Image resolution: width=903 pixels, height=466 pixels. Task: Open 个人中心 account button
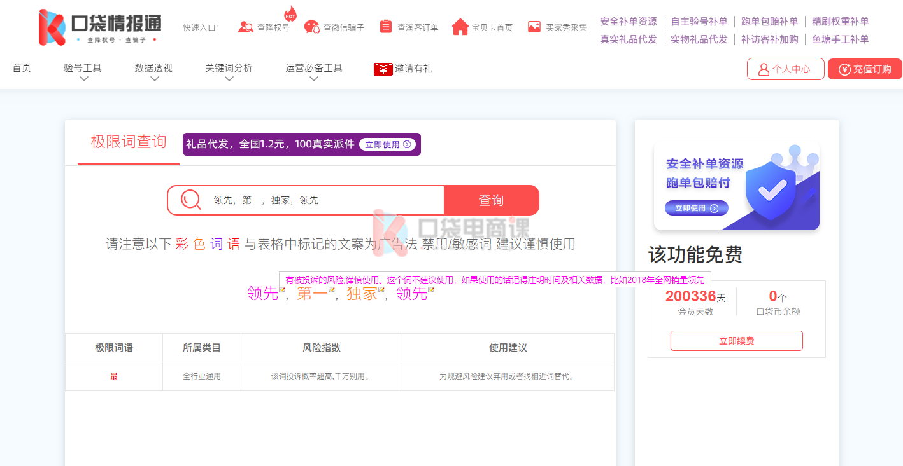[x=785, y=69]
